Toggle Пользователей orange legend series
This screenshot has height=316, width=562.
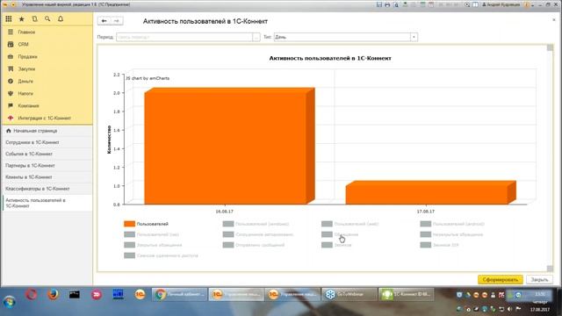pyautogui.click(x=146, y=224)
